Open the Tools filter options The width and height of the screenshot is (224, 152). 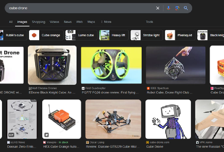tap(149, 22)
